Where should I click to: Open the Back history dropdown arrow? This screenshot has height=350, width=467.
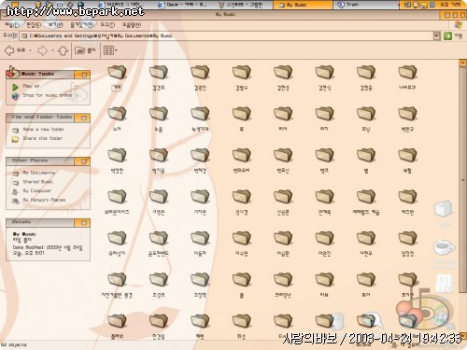[x=31, y=50]
